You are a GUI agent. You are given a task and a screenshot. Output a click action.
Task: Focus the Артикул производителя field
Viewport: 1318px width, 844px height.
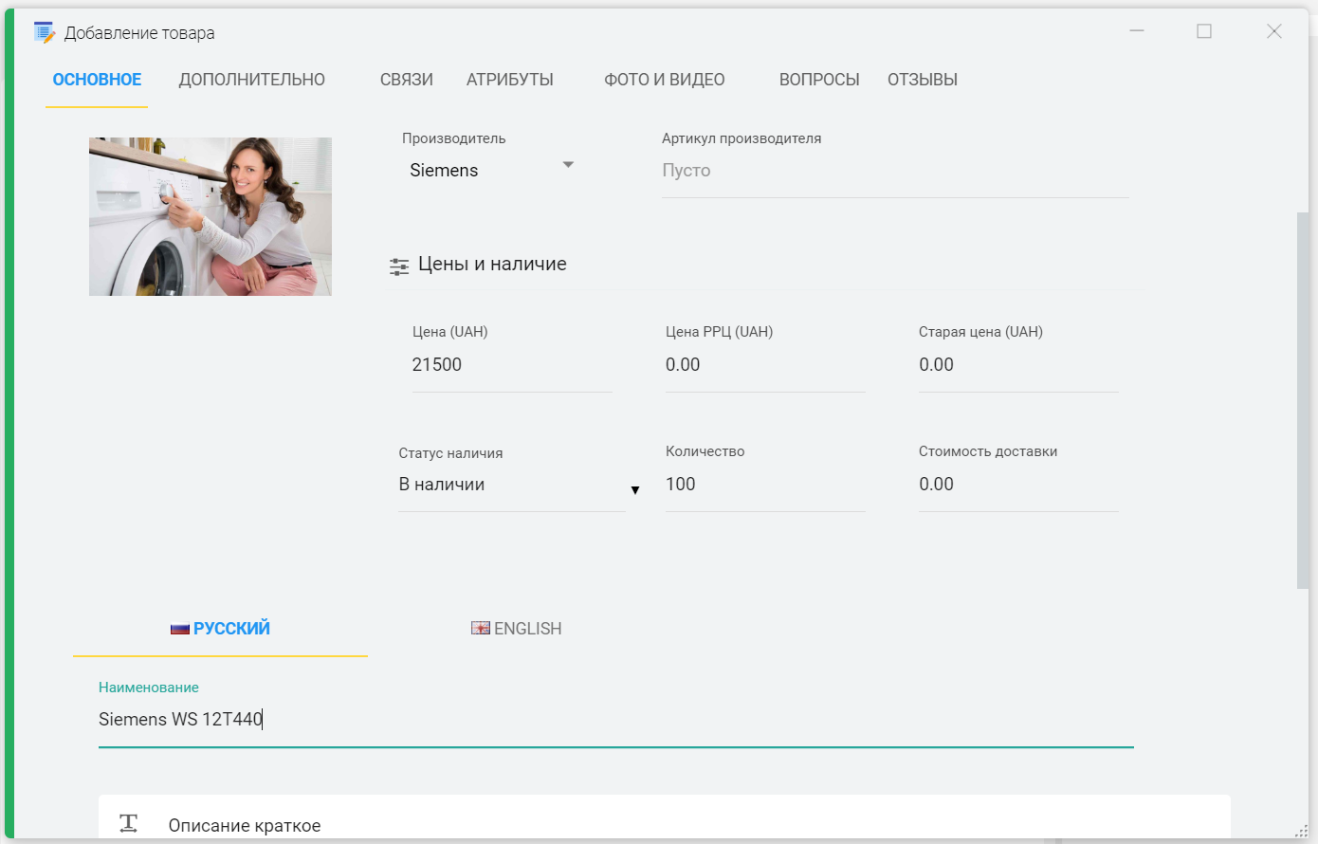pos(894,171)
